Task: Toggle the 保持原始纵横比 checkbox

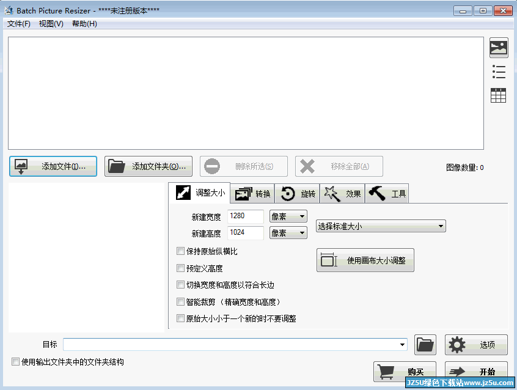Action: (180, 251)
